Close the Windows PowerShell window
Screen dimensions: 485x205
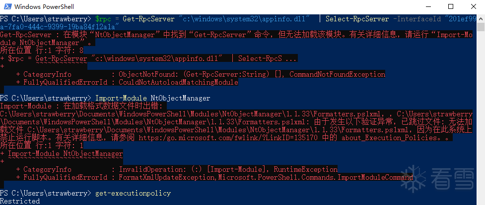473,7
